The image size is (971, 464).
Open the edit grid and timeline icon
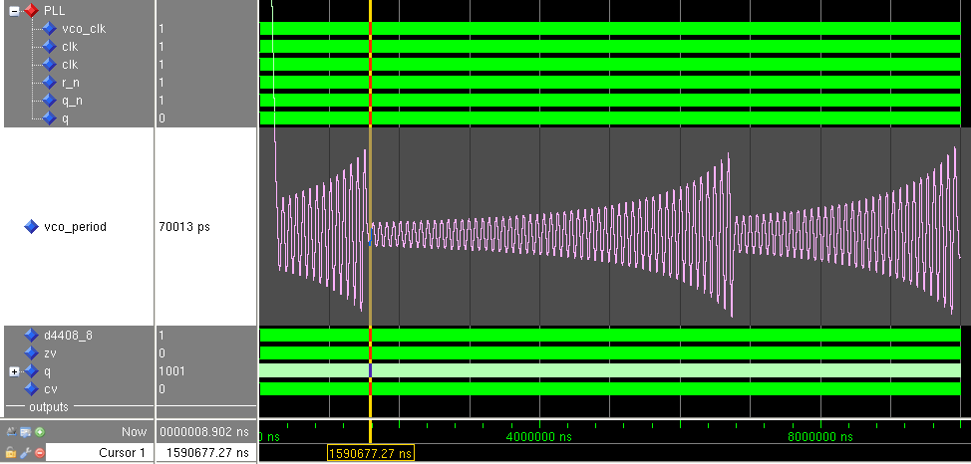click(x=25, y=432)
